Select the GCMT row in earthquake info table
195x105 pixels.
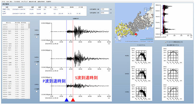(x=44, y=14)
